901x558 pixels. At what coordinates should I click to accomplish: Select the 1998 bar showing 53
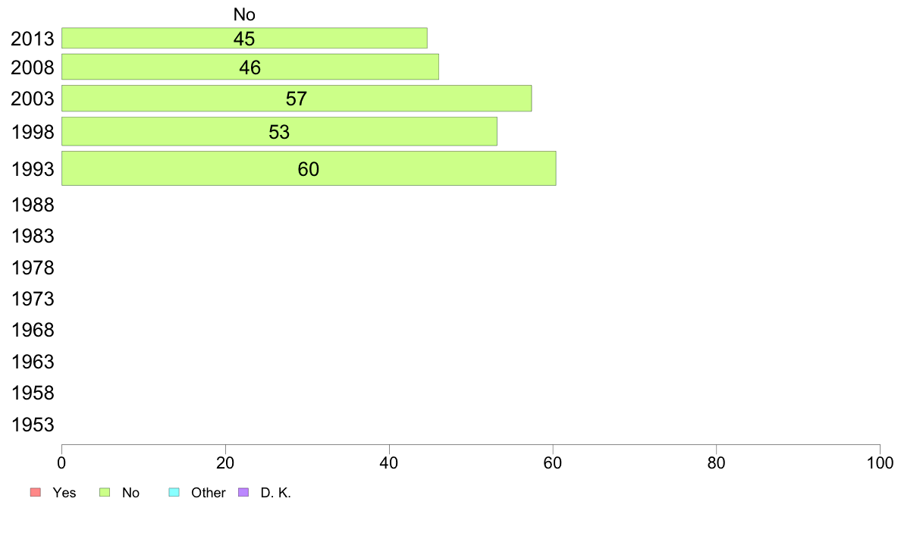[x=279, y=132]
